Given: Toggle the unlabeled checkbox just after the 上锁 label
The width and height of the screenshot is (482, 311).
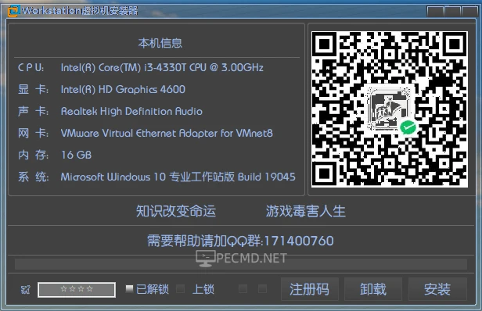Looking at the screenshot, I should tap(243, 288).
